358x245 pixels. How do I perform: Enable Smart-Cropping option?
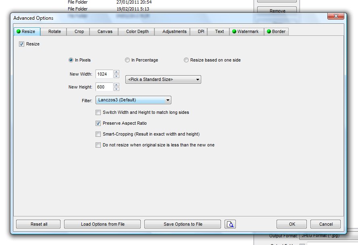(98, 134)
